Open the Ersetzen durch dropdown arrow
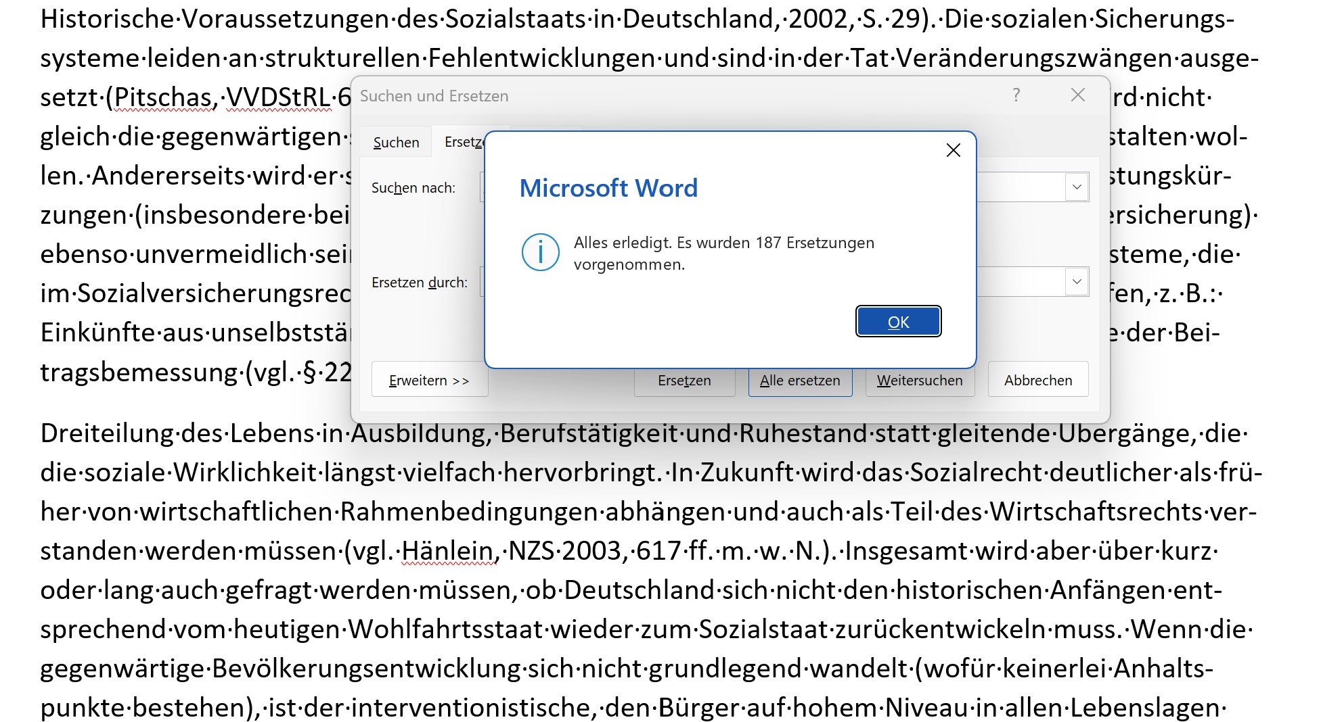Screen dimensions: 1321x722 [1076, 282]
